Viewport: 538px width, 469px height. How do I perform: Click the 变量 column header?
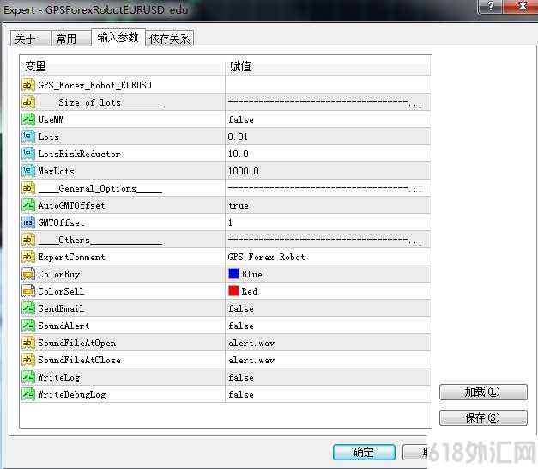click(x=123, y=66)
